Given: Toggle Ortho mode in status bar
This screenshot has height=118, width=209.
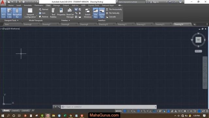Looking at the screenshot, I should click(x=135, y=111).
